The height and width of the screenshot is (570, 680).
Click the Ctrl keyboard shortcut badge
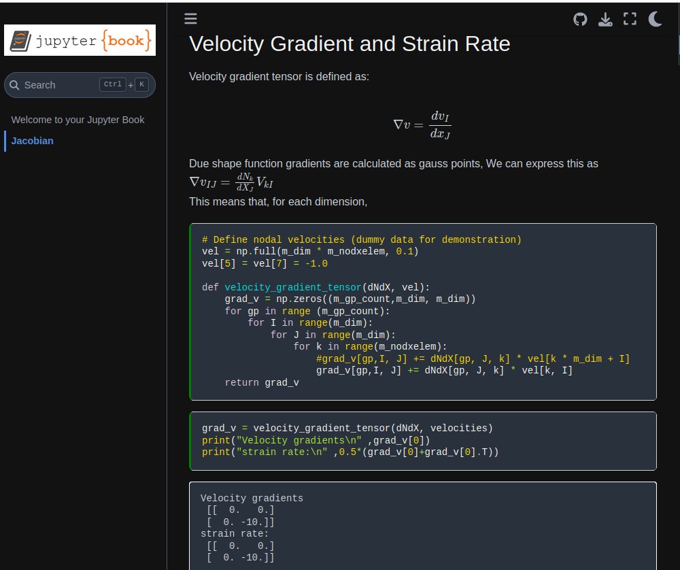[113, 84]
